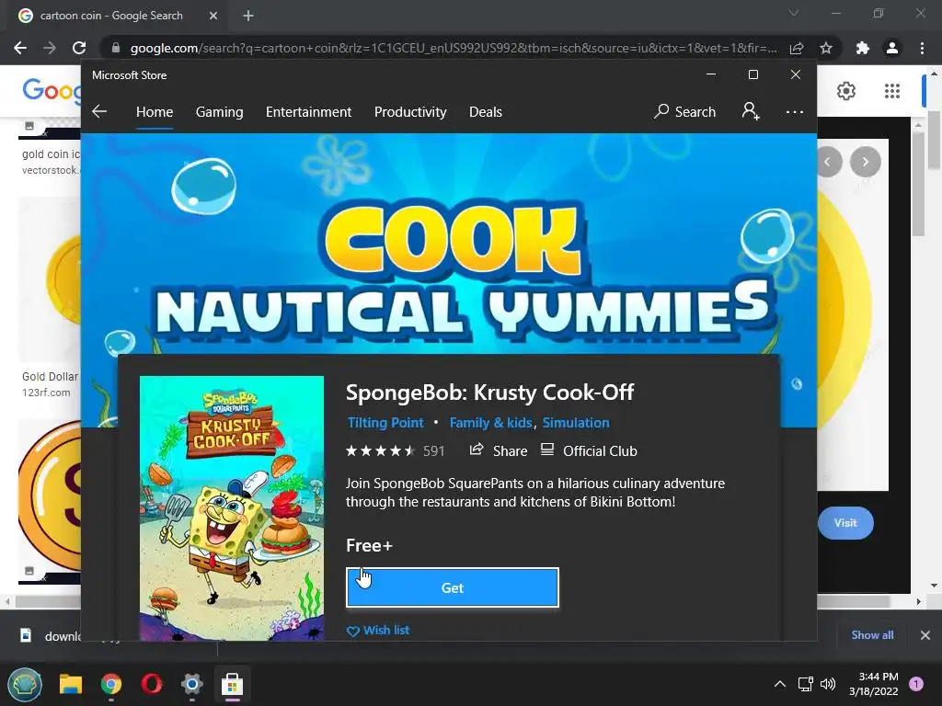Image resolution: width=942 pixels, height=706 pixels.
Task: Share this page from the address bar
Action: pos(797,48)
